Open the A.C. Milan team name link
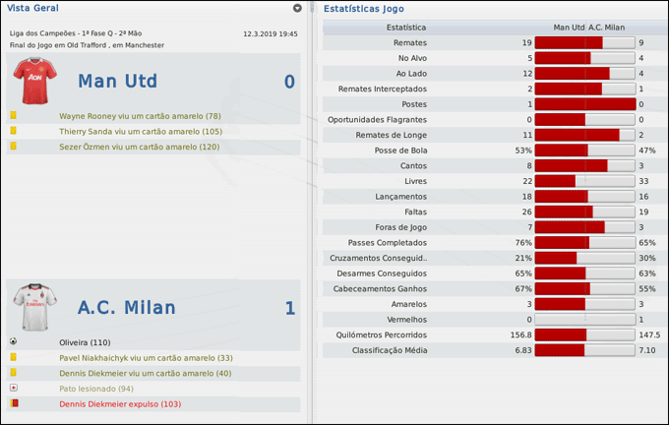Image resolution: width=669 pixels, height=425 pixels. point(128,308)
